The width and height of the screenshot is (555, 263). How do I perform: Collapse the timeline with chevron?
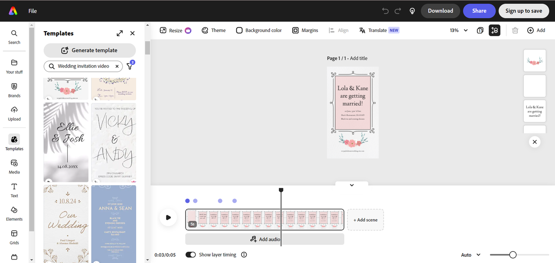pyautogui.click(x=352, y=185)
